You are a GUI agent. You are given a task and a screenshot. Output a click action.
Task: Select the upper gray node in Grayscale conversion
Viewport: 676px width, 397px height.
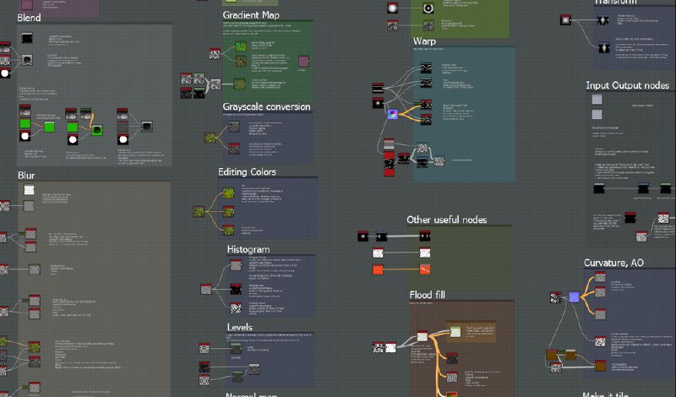(234, 127)
